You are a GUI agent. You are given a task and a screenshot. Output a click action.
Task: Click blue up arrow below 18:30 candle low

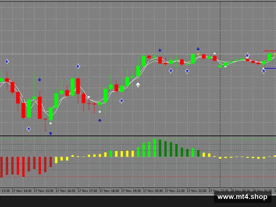pyautogui.click(x=100, y=121)
